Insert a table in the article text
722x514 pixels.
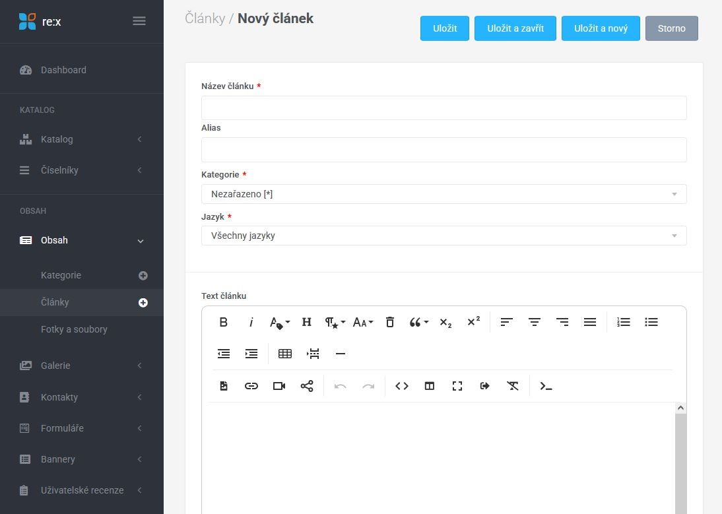tap(285, 354)
